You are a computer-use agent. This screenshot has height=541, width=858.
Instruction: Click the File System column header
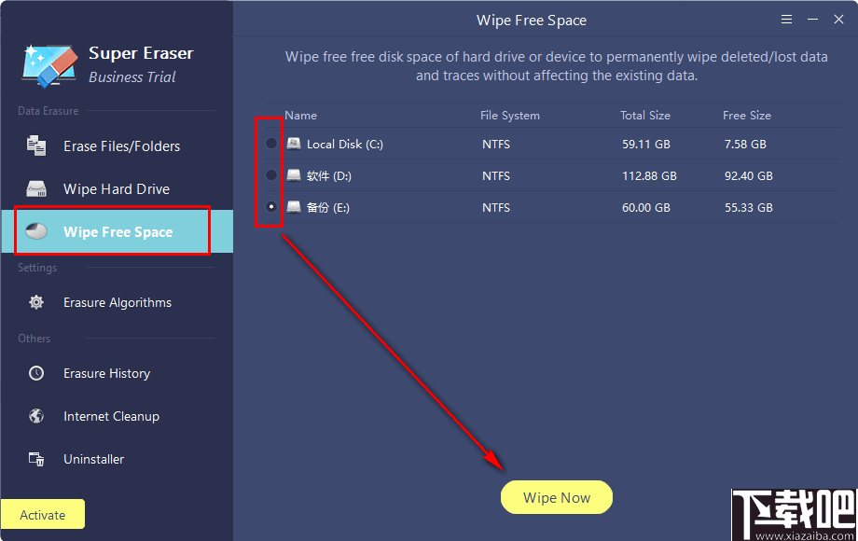[510, 116]
